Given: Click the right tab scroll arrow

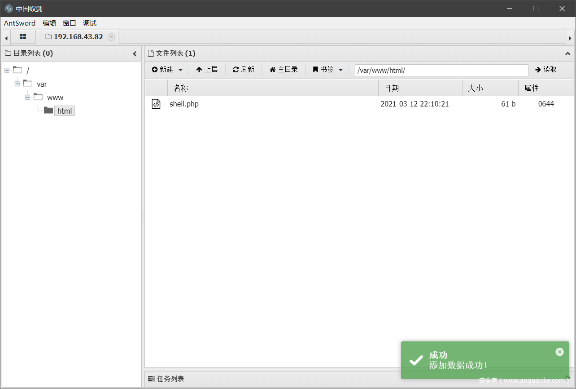Looking at the screenshot, I should [x=570, y=38].
